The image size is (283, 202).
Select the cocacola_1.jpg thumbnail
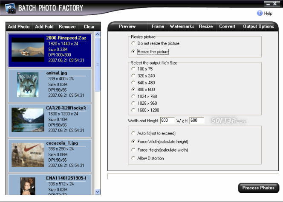point(28,155)
